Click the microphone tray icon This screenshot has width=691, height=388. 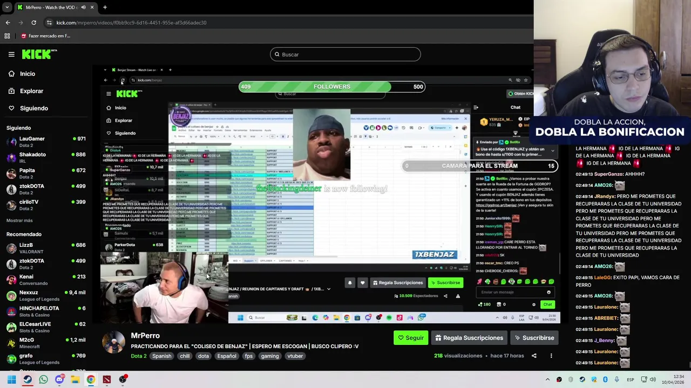(x=617, y=380)
